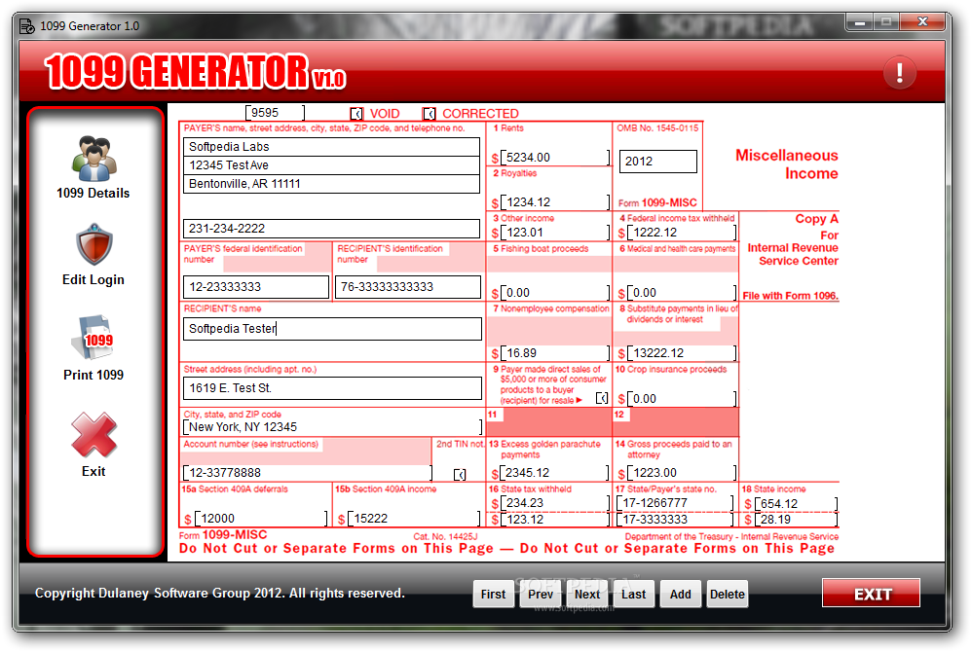Click the red X Exit icon
Image resolution: width=972 pixels, height=652 pixels.
93,434
